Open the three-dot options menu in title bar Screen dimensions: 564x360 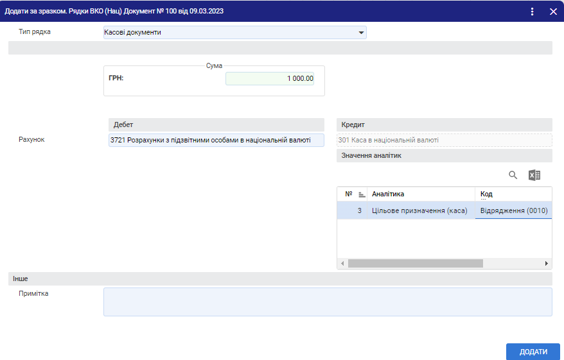pos(533,11)
